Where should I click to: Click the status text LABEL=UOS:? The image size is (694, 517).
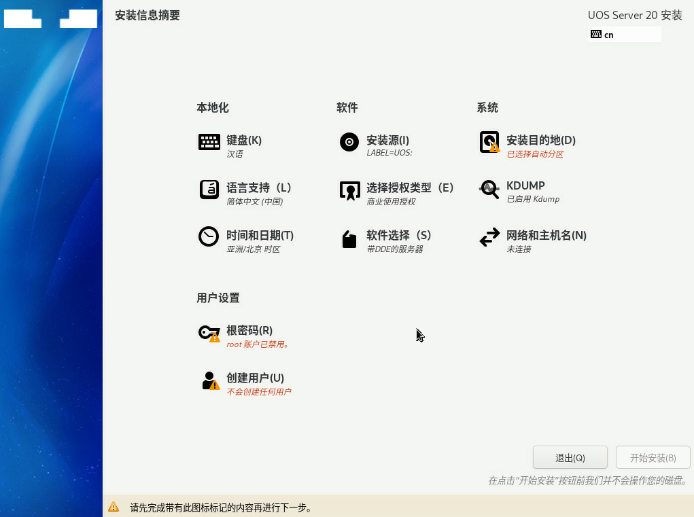coord(389,153)
